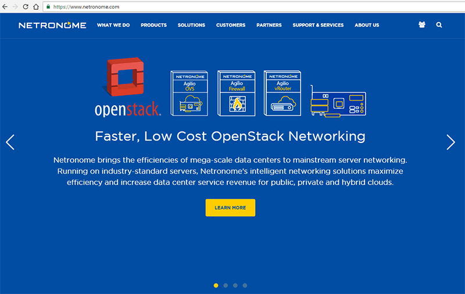Click the 'Faster, Low Cost OpenStack Networking' heading
This screenshot has height=294, width=465.
pyautogui.click(x=230, y=137)
